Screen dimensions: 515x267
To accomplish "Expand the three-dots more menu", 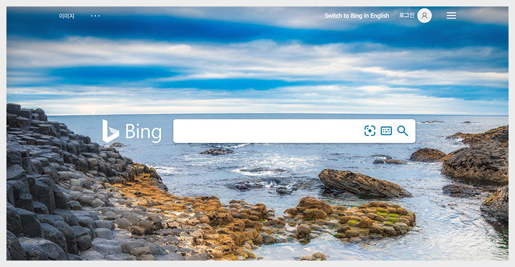I will pos(95,16).
